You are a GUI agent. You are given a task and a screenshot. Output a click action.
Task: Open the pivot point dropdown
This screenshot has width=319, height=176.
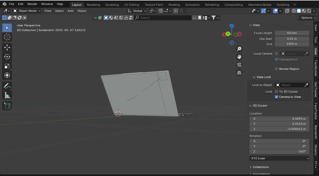[x=152, y=11]
